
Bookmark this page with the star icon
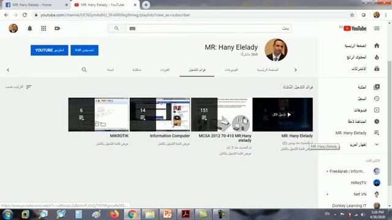tap(352, 15)
